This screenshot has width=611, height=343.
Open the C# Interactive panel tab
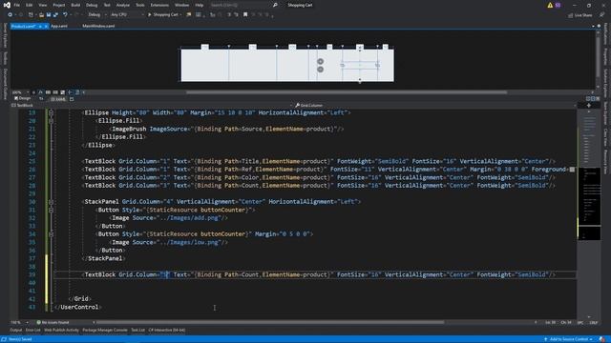point(167,331)
